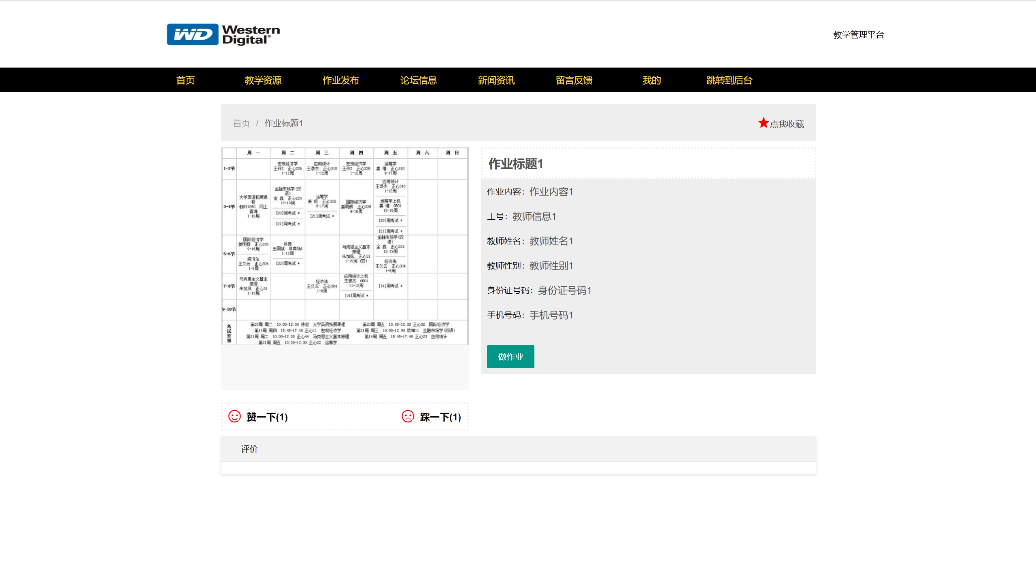Click the red favorite star icon
This screenshot has height=566, width=1036.
(x=763, y=123)
